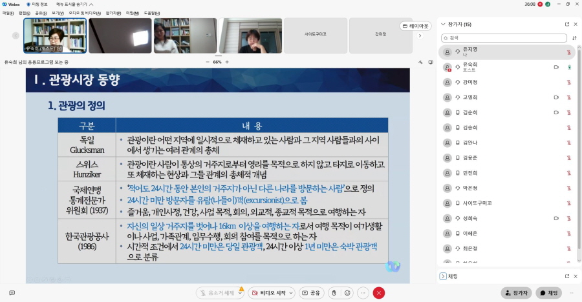
Task: Toggle 김안나 muted microphone icon
Action: pyautogui.click(x=568, y=143)
